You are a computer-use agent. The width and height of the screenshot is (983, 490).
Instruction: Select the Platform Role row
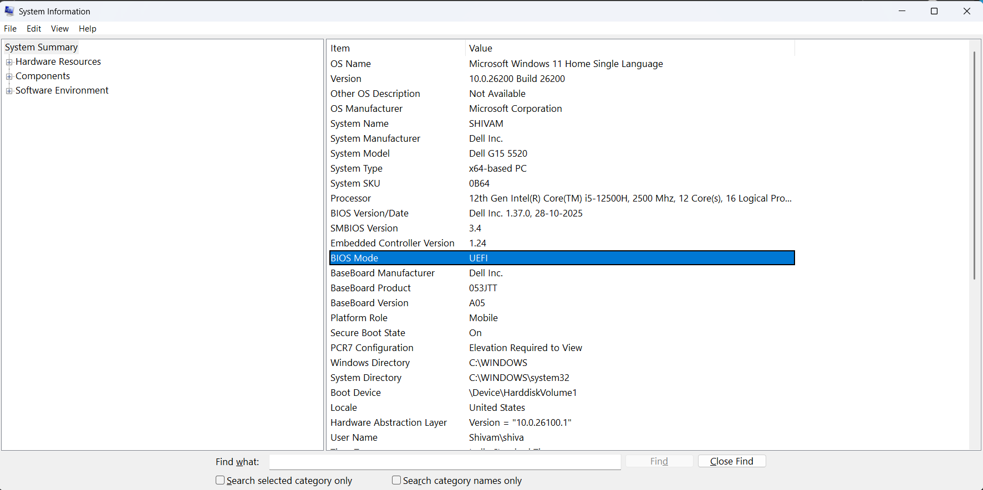562,318
